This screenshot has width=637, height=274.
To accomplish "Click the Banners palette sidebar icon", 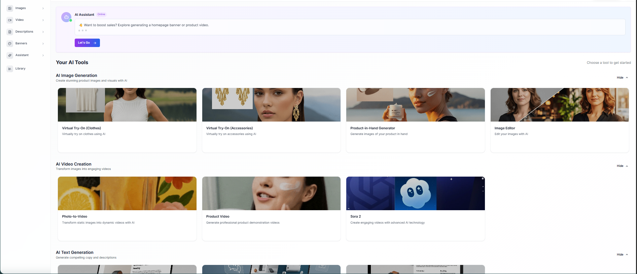I will click(x=10, y=43).
